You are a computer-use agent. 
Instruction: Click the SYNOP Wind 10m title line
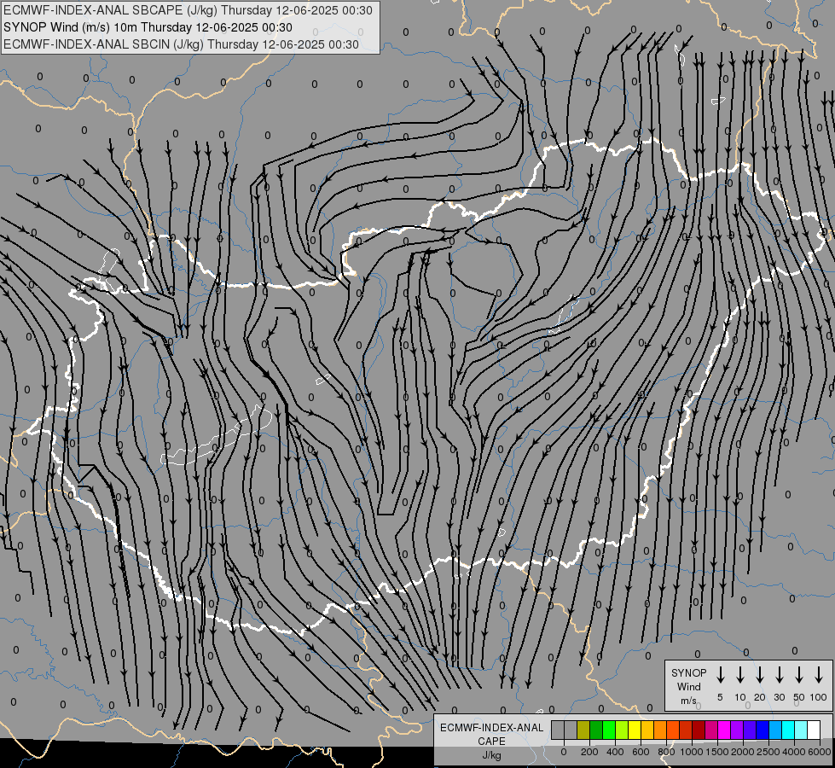[148, 27]
